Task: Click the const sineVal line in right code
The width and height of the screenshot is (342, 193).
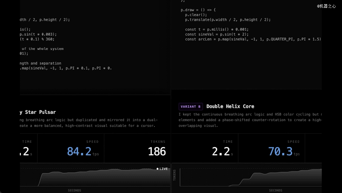Action: (x=217, y=34)
